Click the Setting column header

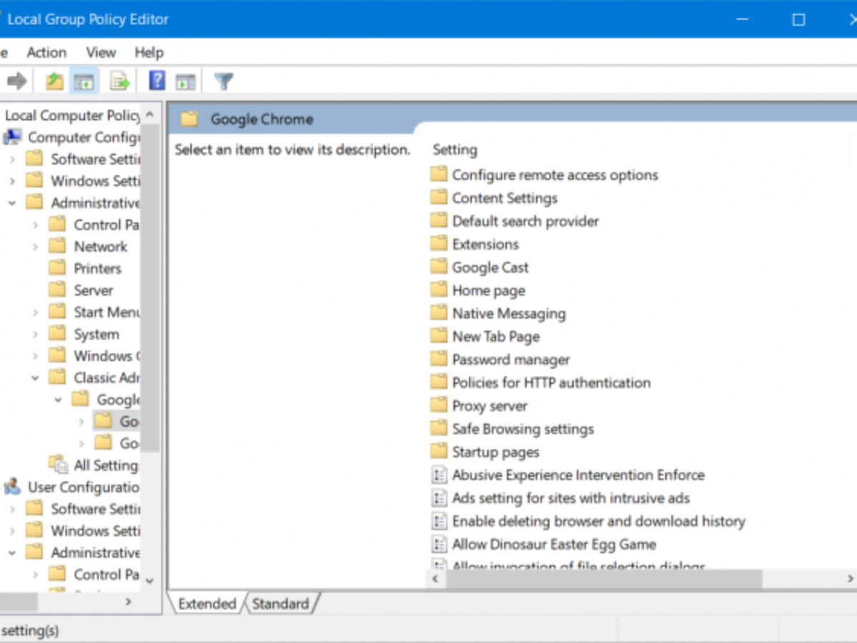pos(455,150)
